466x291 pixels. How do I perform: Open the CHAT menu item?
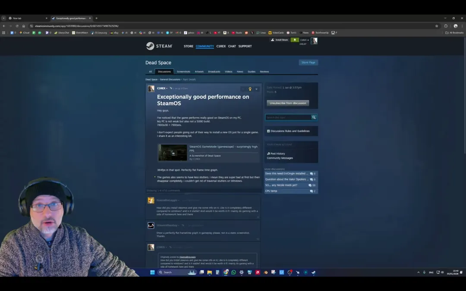tap(232, 46)
